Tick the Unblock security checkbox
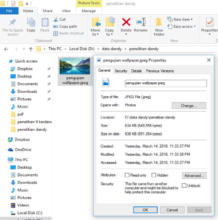Screen dimensions: 218x220 (184, 185)
